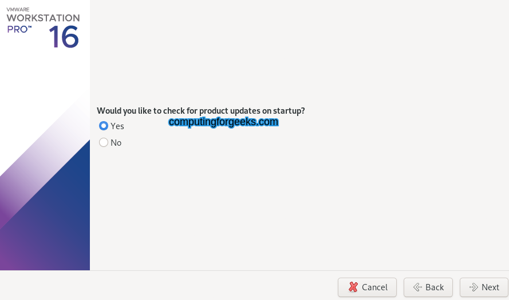The width and height of the screenshot is (509, 300).
Task: Proceed with the Next button
Action: coord(484,287)
